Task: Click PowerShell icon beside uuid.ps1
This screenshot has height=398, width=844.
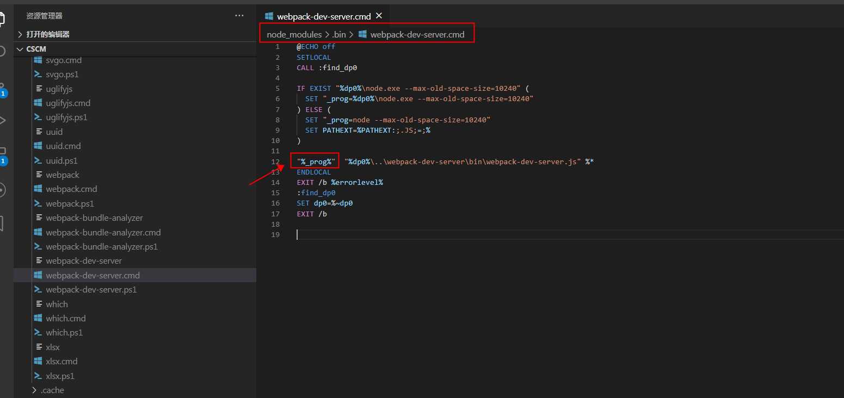Action: coord(38,160)
